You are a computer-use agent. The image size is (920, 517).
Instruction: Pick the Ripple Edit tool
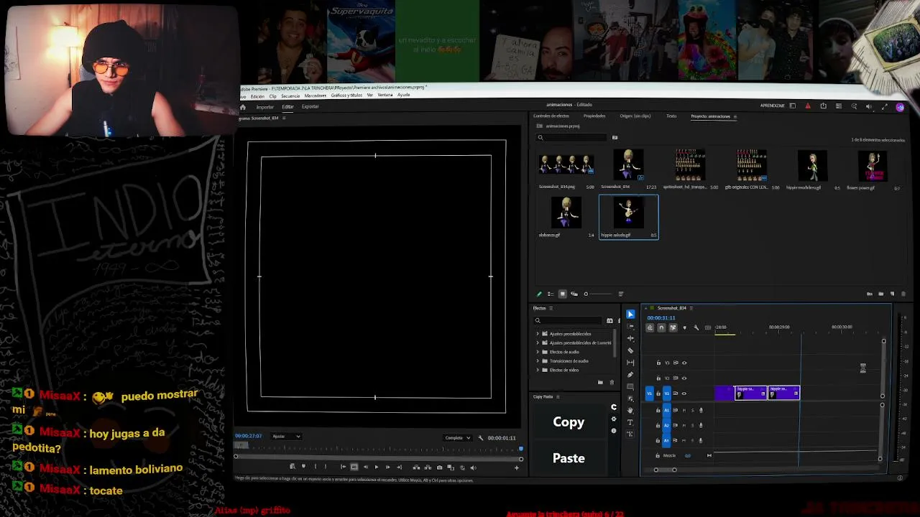click(x=630, y=338)
